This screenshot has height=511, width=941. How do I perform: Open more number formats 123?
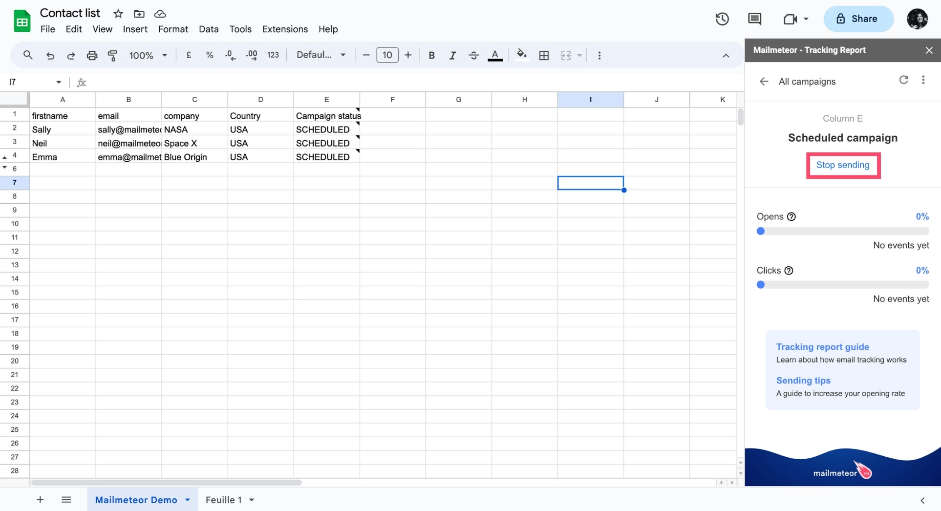tap(273, 55)
